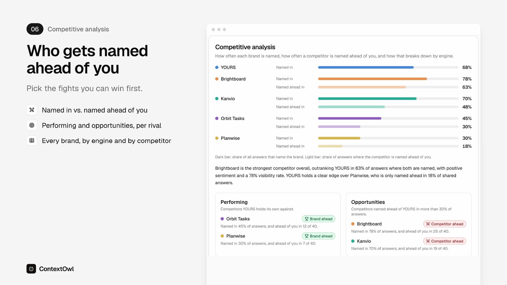Click the Competitive analysis panel title
The image size is (507, 285).
tap(245, 47)
